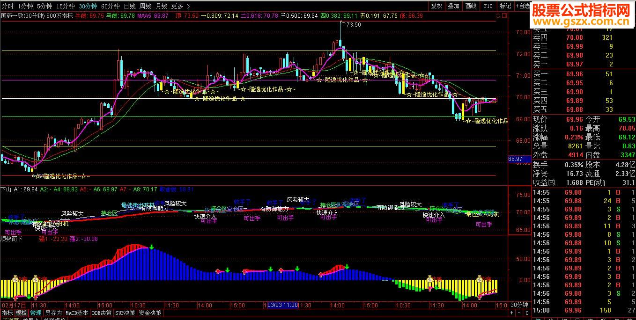Screen dimensions: 636x320
Task: Click the 标记 mark button
Action: click(x=505, y=6)
